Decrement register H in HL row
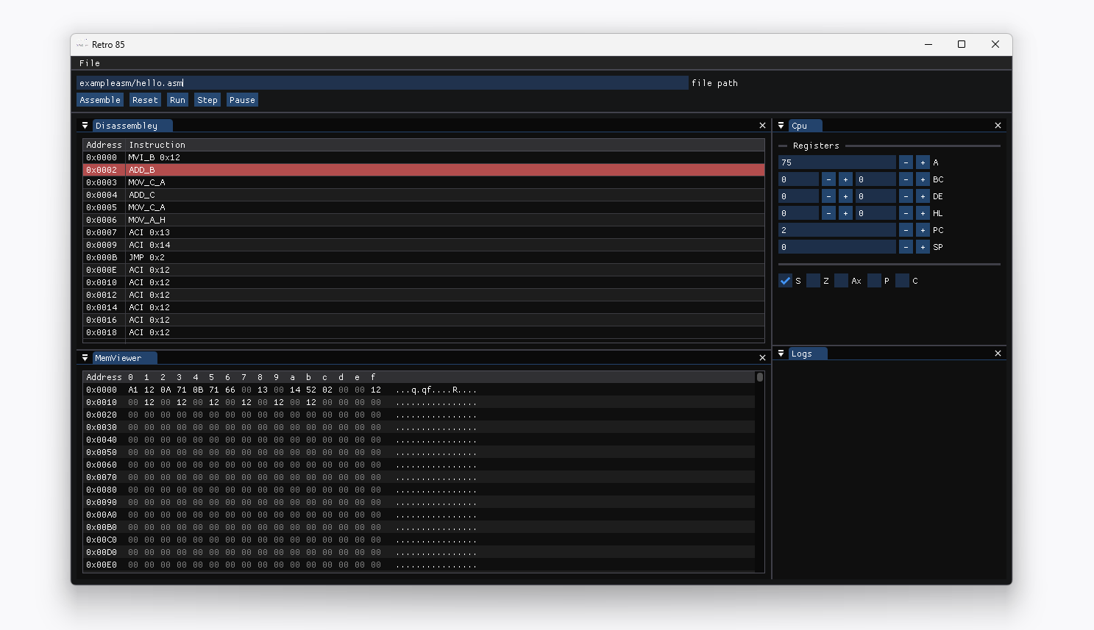The height and width of the screenshot is (630, 1094). pos(828,213)
